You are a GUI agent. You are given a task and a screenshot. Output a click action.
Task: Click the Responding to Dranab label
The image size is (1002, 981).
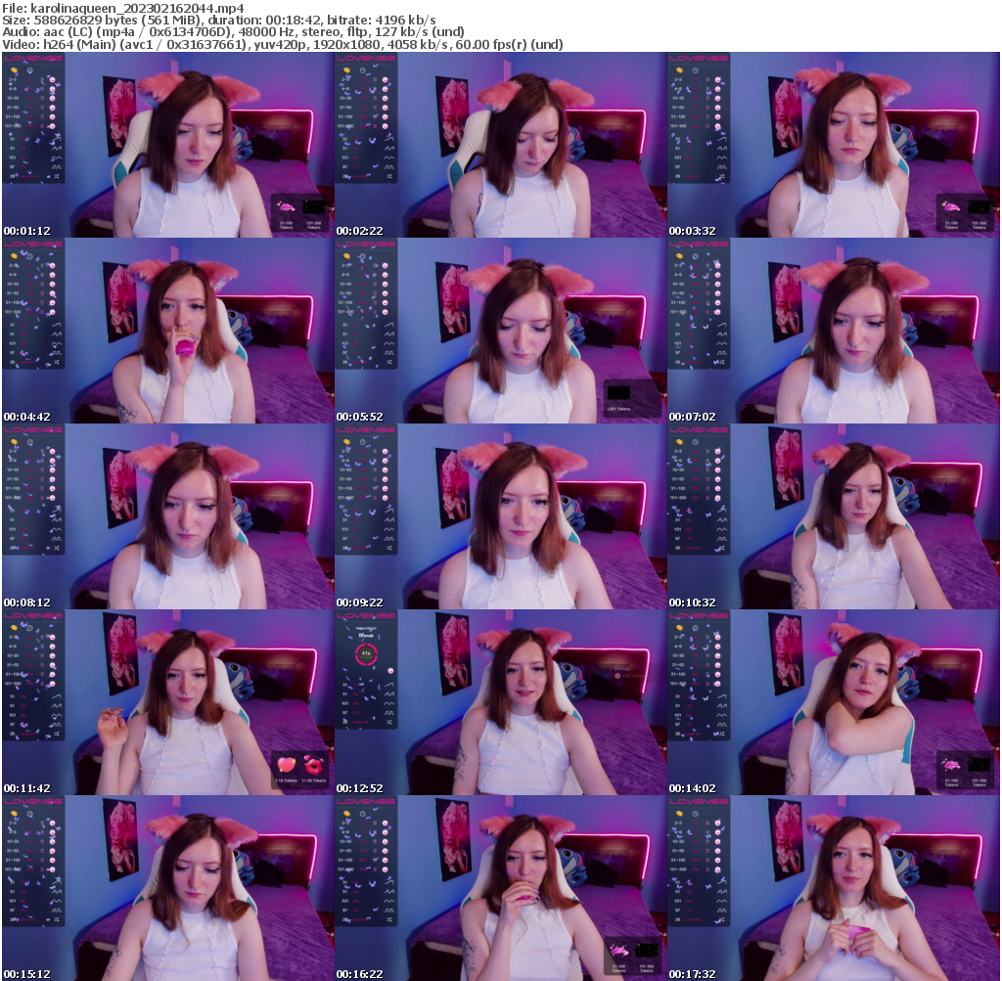pyautogui.click(x=366, y=631)
